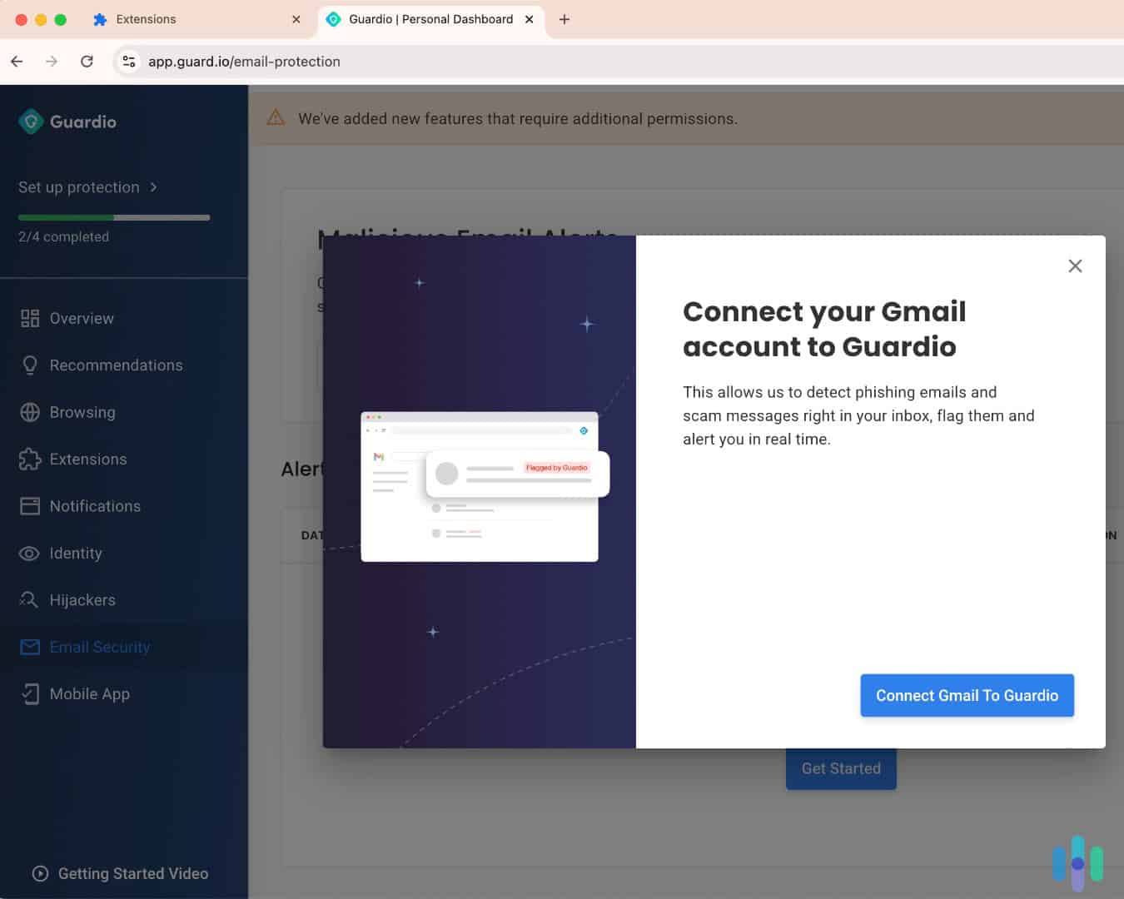This screenshot has width=1124, height=899.
Task: Open site information in the address bar
Action: click(128, 61)
